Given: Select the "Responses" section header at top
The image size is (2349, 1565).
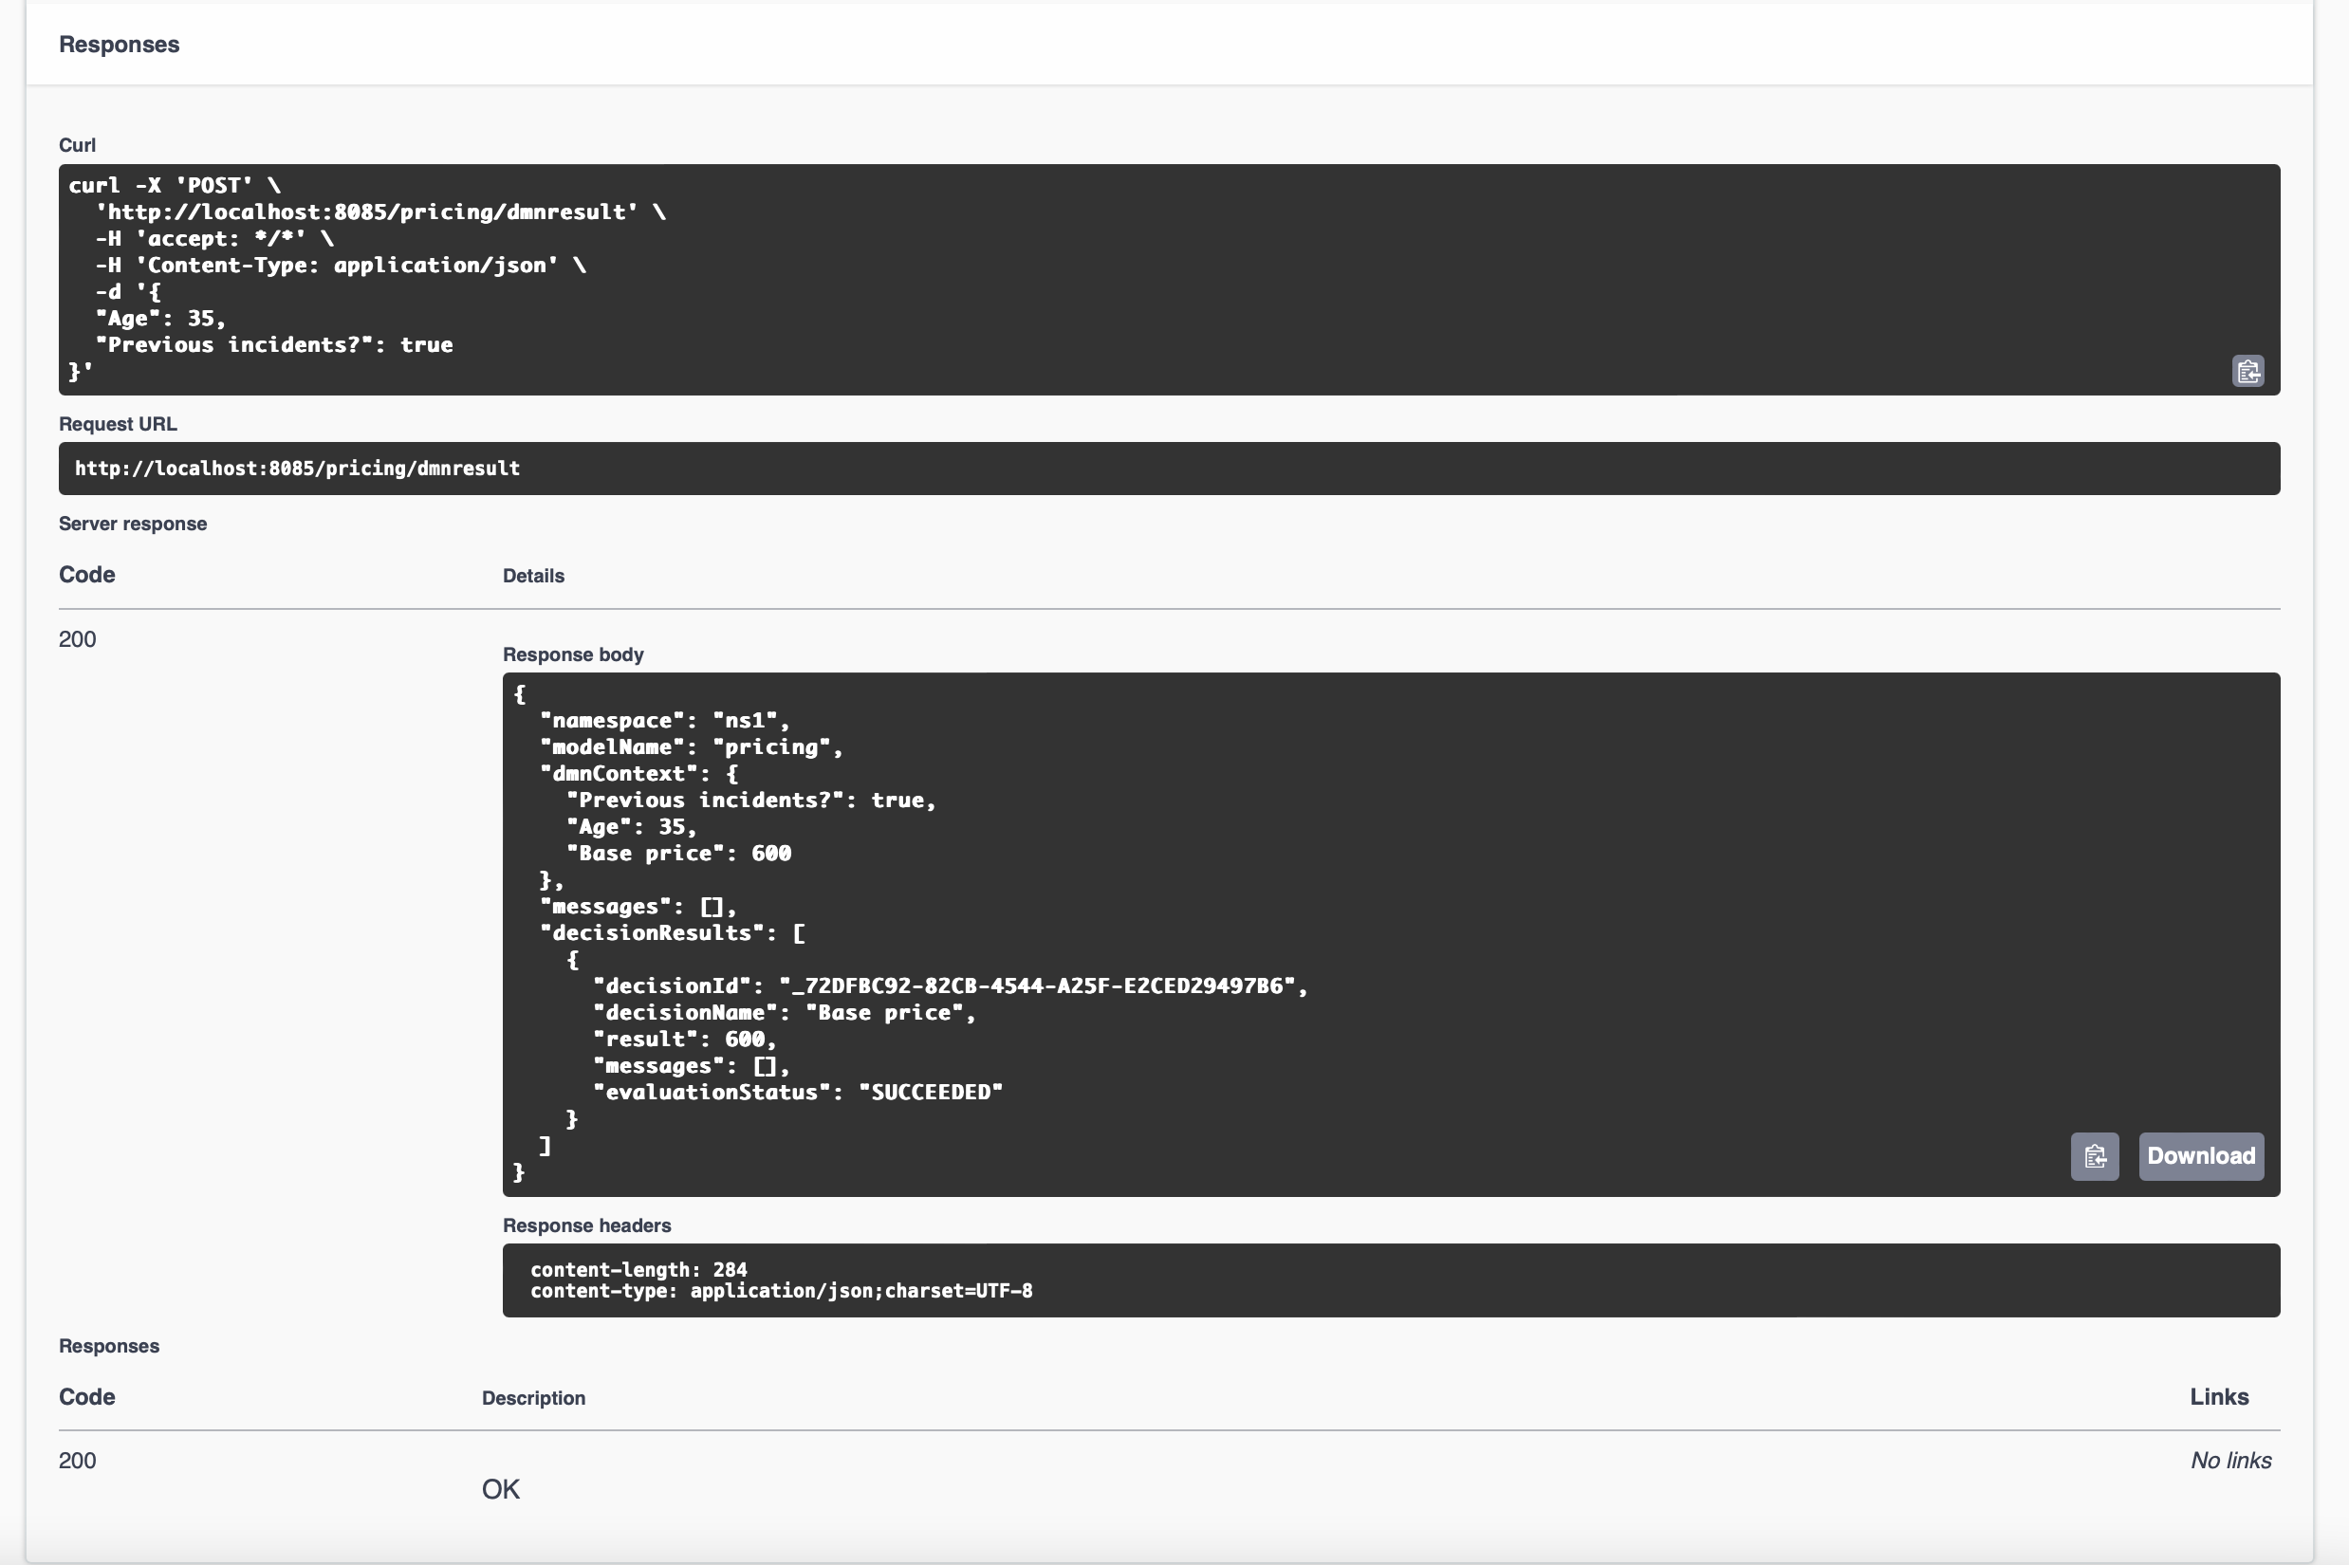Looking at the screenshot, I should coord(119,45).
